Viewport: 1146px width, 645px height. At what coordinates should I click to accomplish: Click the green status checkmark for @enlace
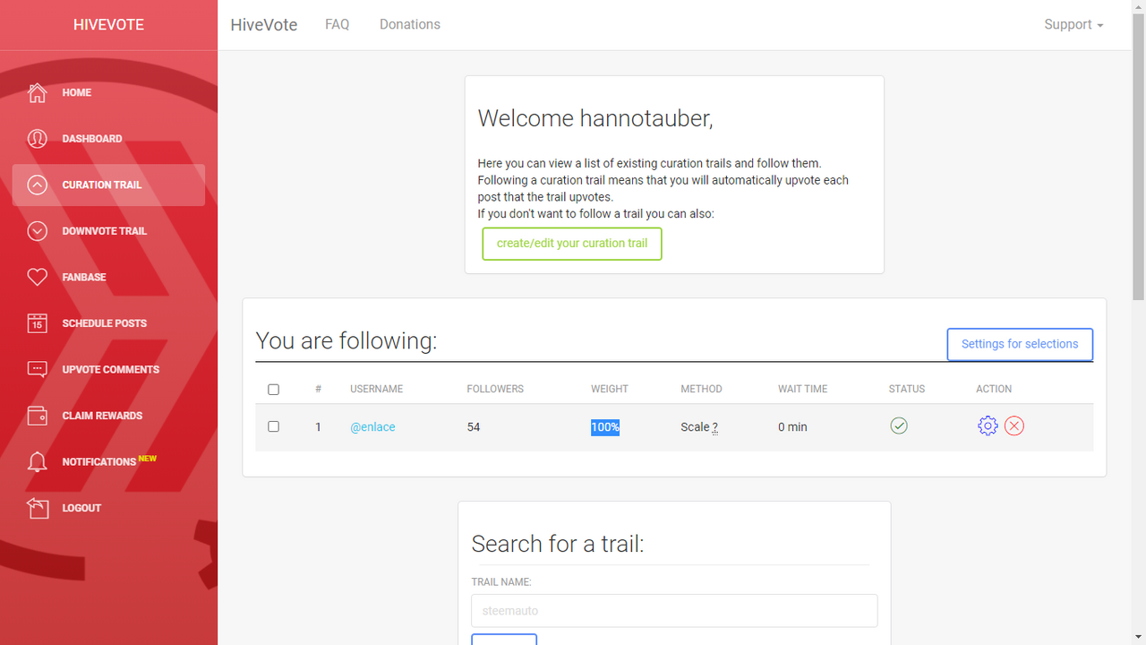899,426
